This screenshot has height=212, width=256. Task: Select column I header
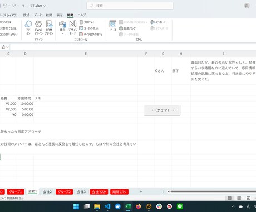[x=223, y=54]
